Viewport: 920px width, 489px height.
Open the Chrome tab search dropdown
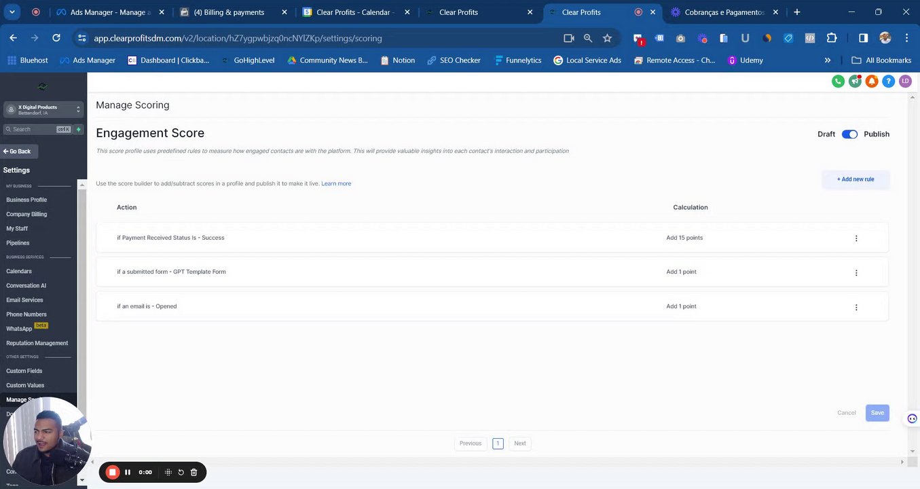(x=12, y=12)
